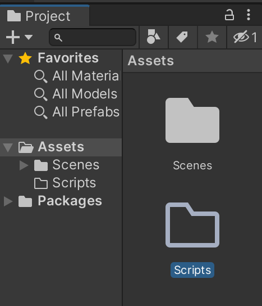Toggle hidden packages visibility eye icon

(245, 37)
